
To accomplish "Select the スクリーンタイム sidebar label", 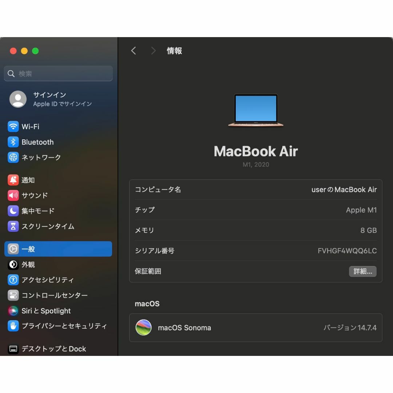I will click(48, 226).
